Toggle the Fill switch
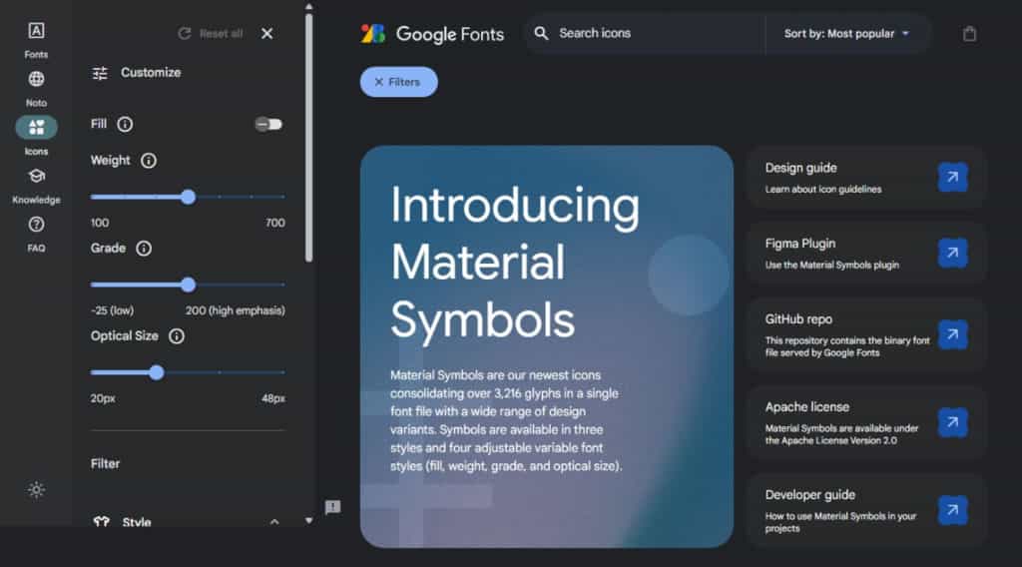This screenshot has width=1022, height=567. tap(267, 124)
